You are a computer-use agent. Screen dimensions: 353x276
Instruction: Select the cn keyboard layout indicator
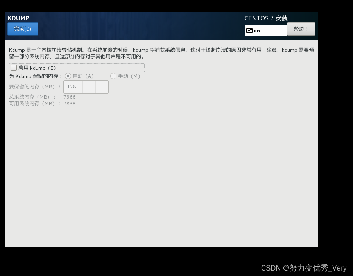[266, 31]
